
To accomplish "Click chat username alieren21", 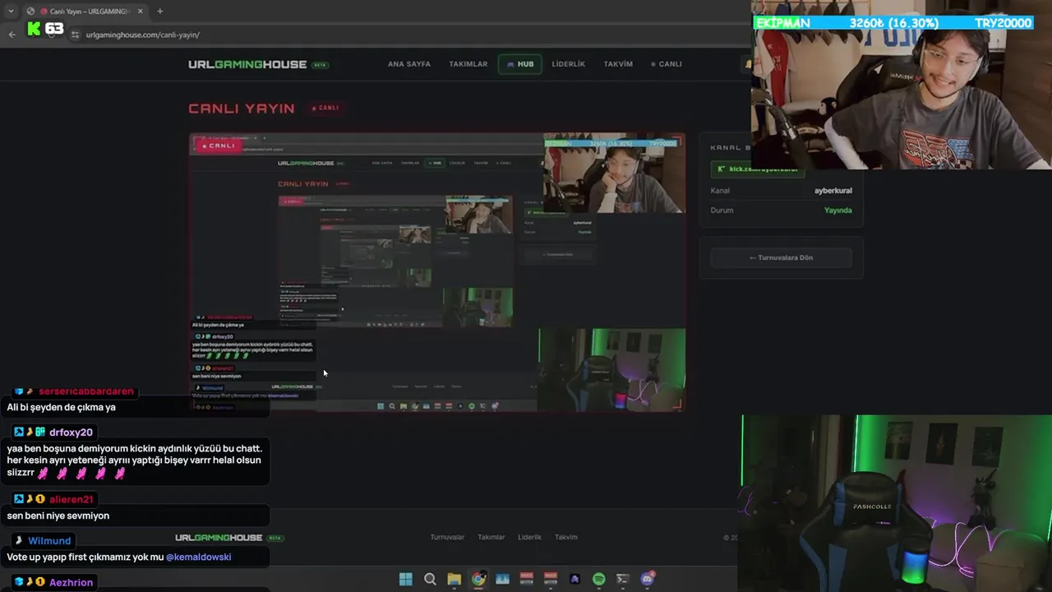I will [72, 500].
